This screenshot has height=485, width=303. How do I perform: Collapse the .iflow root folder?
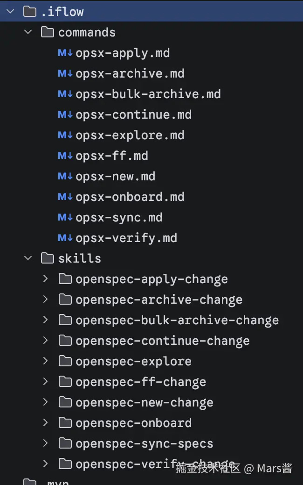coord(10,12)
